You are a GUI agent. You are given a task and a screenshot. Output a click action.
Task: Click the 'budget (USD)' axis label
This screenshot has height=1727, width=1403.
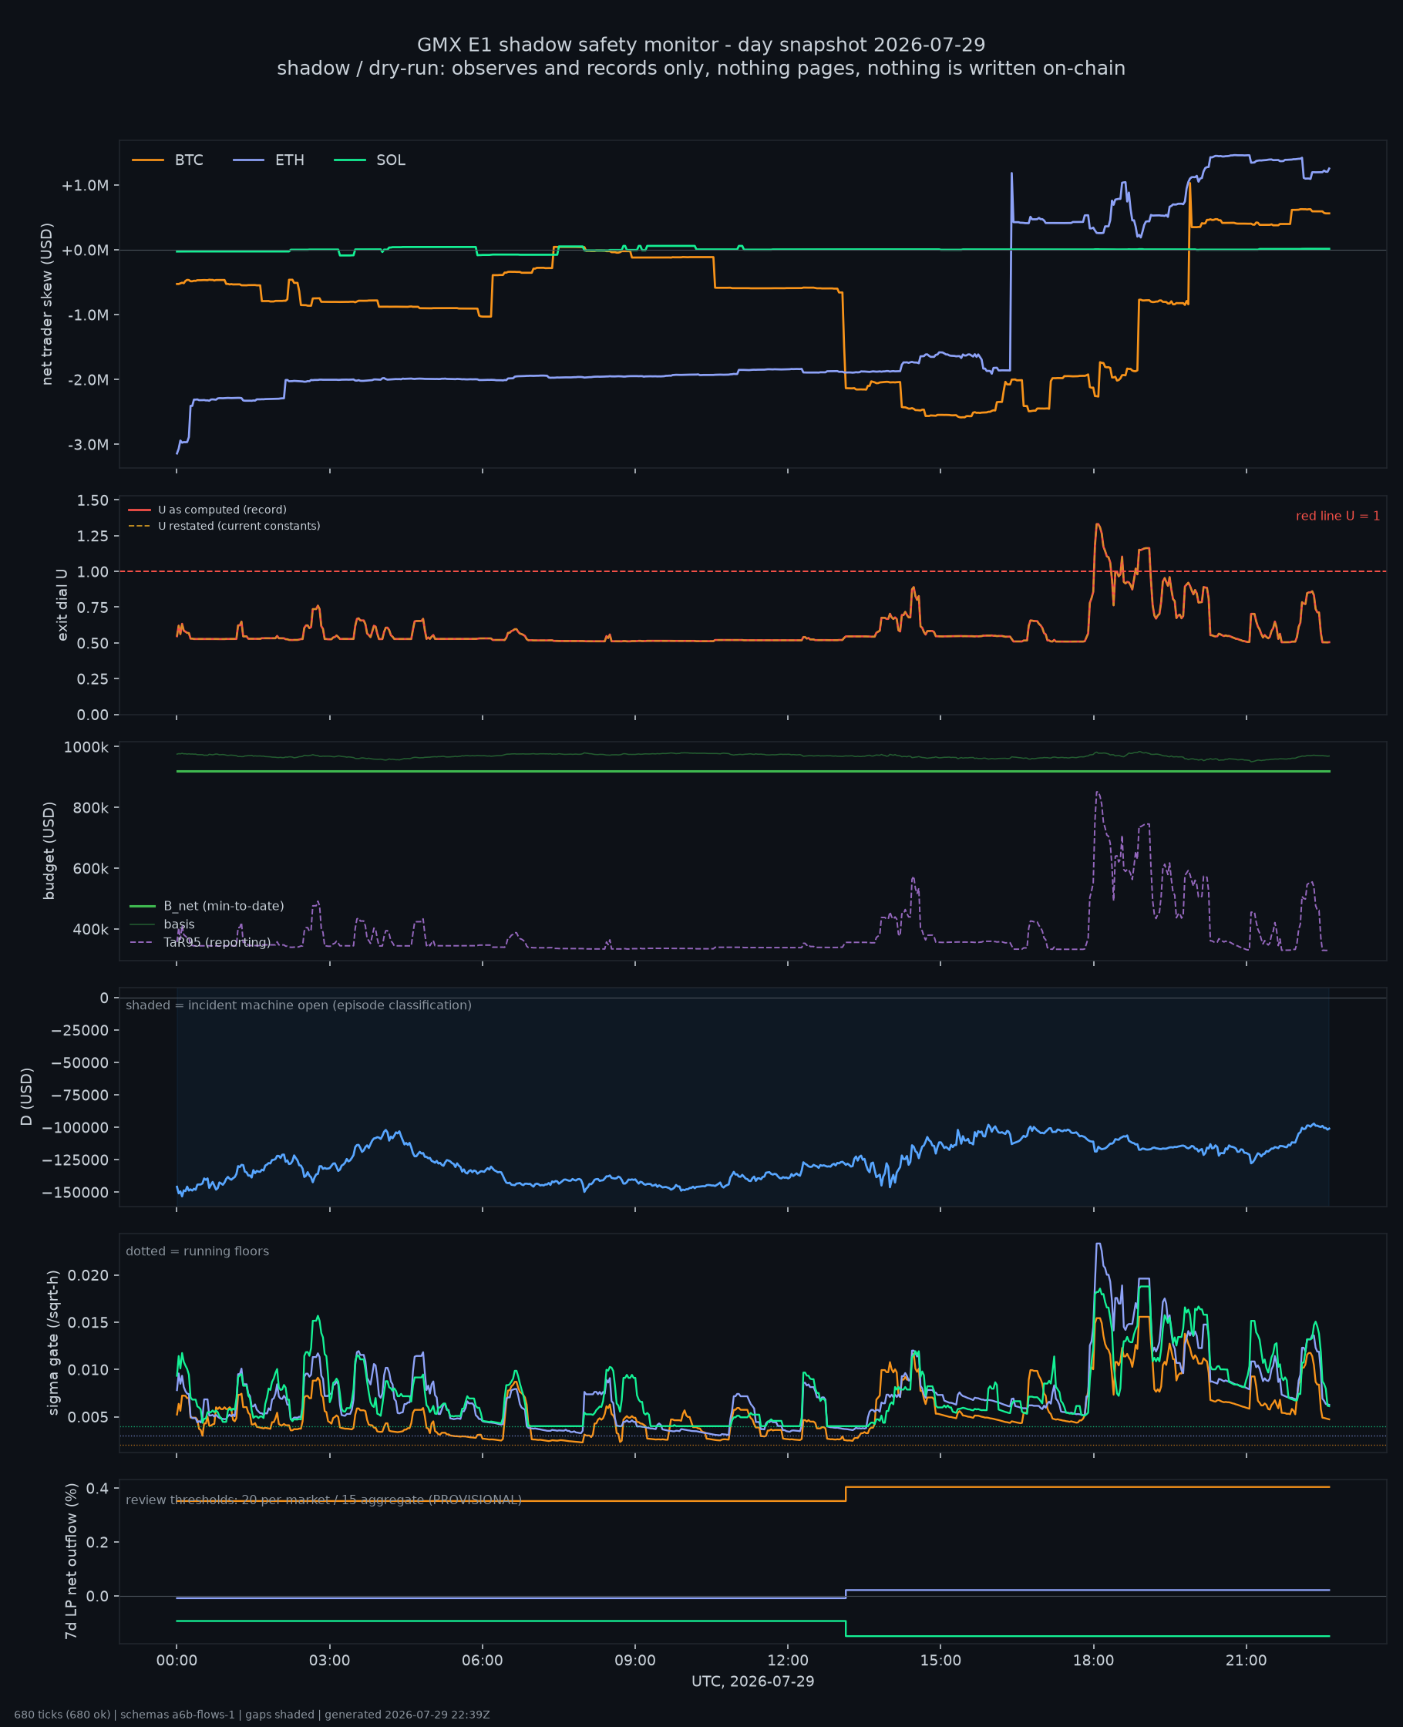(x=49, y=851)
